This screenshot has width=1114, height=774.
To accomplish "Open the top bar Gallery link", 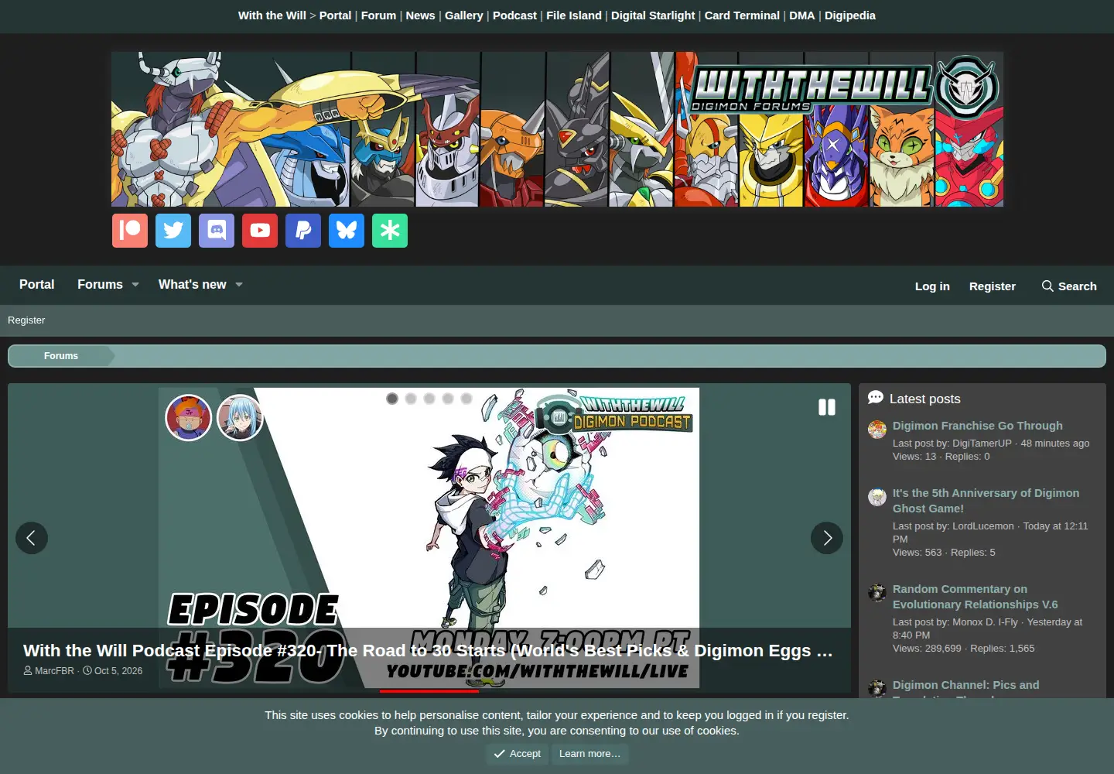I will (464, 15).
